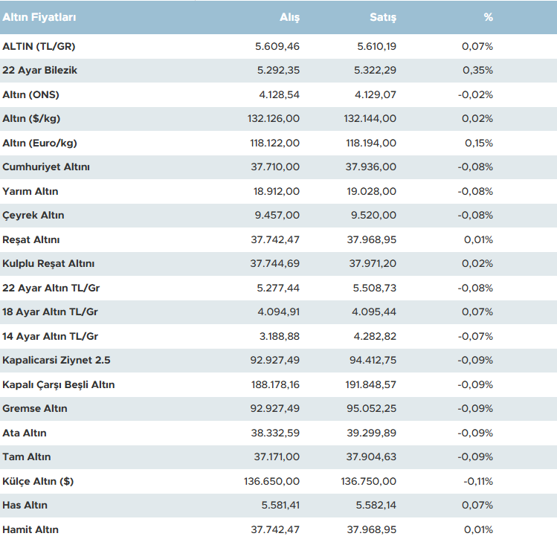Open the Kapalı Çarşı Beşli Altın label

coord(59,384)
